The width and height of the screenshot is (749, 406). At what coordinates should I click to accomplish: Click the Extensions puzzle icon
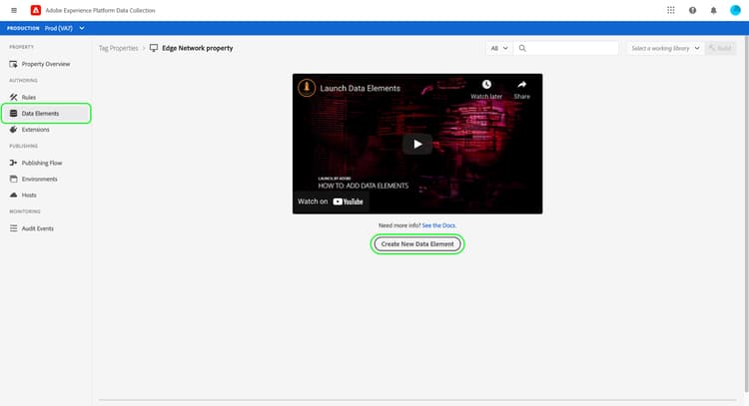(13, 130)
